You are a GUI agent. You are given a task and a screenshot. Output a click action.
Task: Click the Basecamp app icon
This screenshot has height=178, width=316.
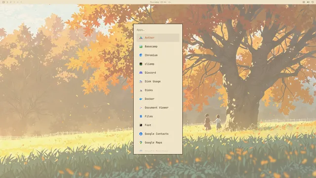click(141, 46)
